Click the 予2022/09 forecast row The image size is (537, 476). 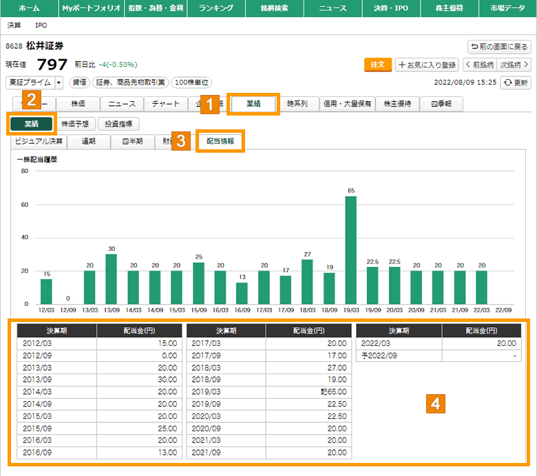pos(439,356)
